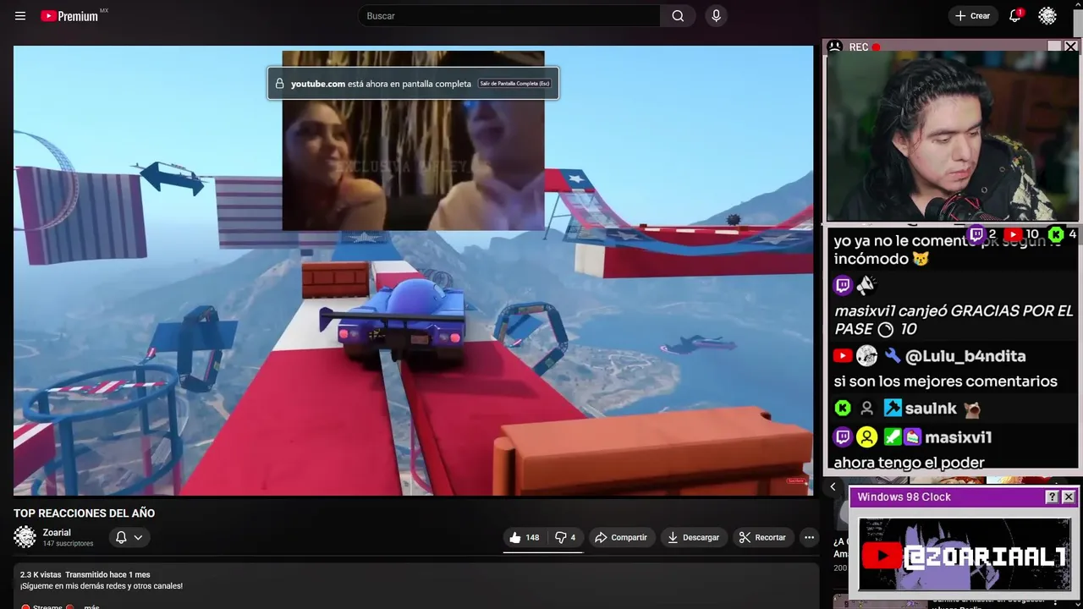Viewport: 1083px width, 609px height.
Task: Select the TOP REACCIONES DEL AÑO title
Action: pyautogui.click(x=84, y=513)
